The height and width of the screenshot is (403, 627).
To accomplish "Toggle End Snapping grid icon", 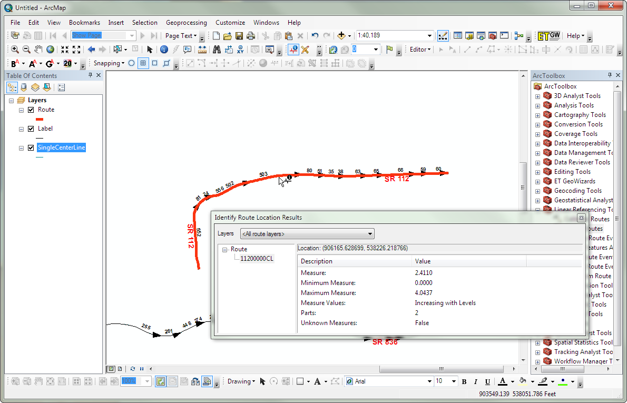I will click(x=143, y=63).
